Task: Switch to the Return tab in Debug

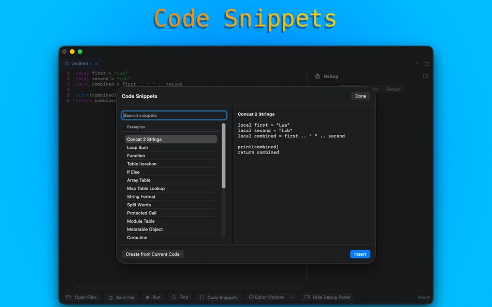Action: pyautogui.click(x=393, y=89)
